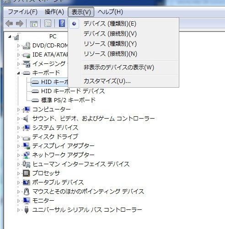Click the キーボード category keyboard icon

27,73
